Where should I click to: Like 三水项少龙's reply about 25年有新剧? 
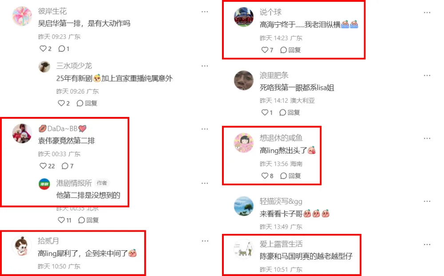point(63,103)
